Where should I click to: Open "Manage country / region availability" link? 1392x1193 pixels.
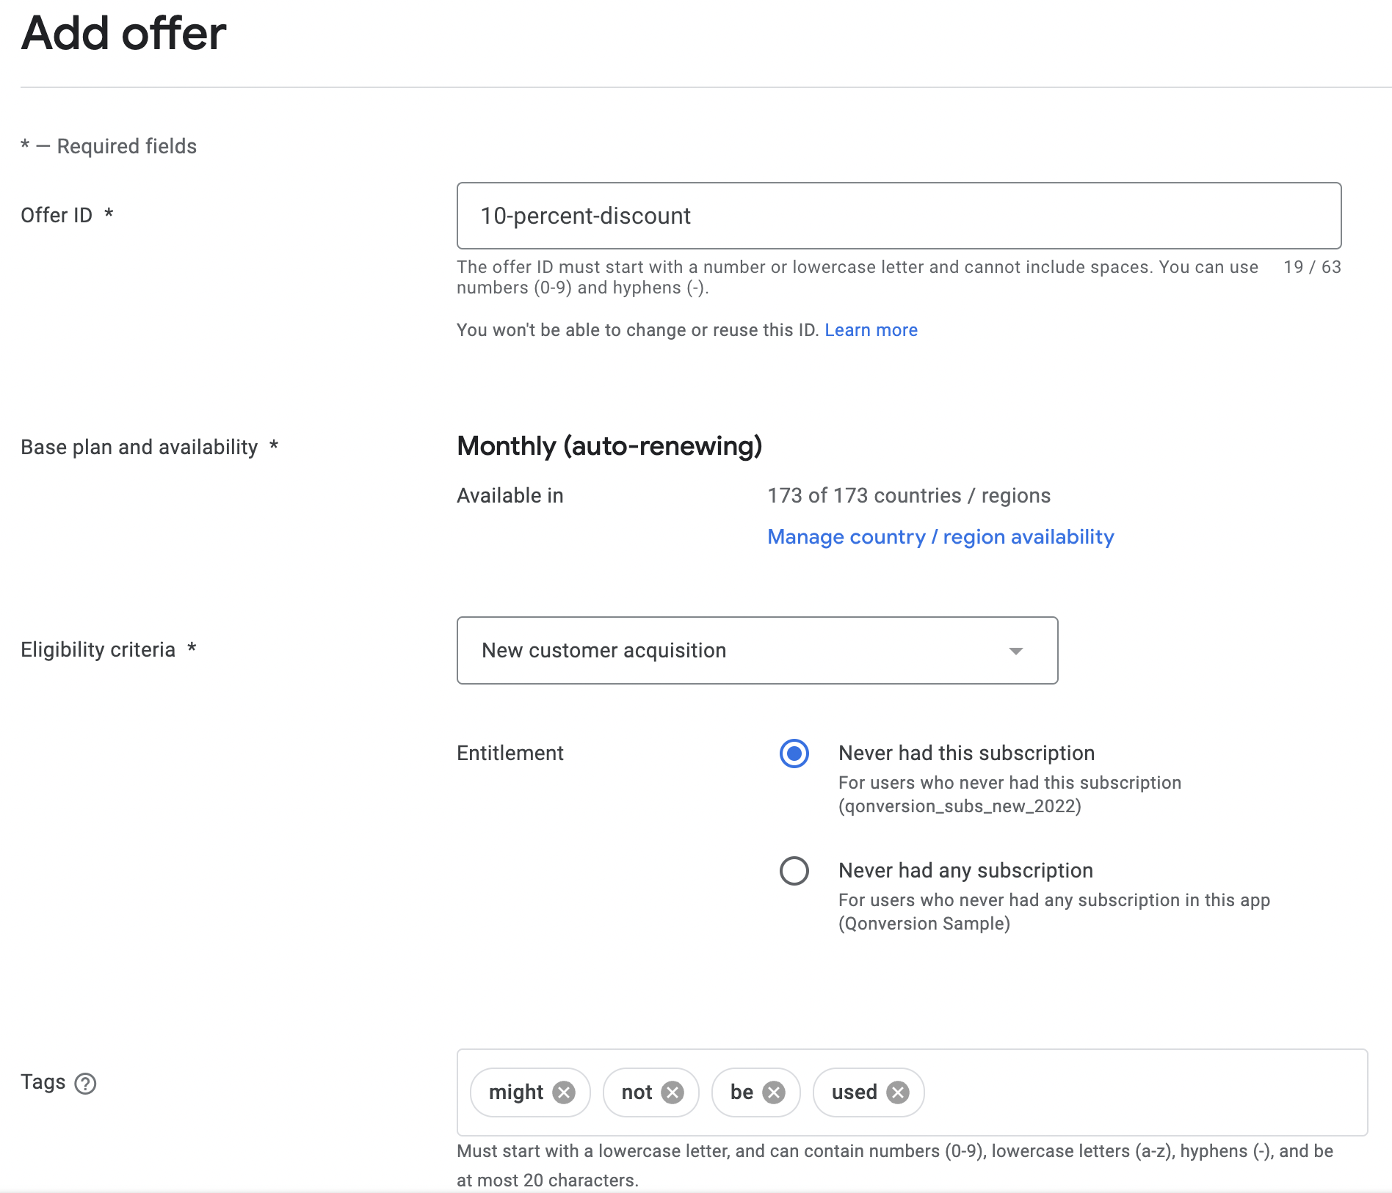point(940,537)
